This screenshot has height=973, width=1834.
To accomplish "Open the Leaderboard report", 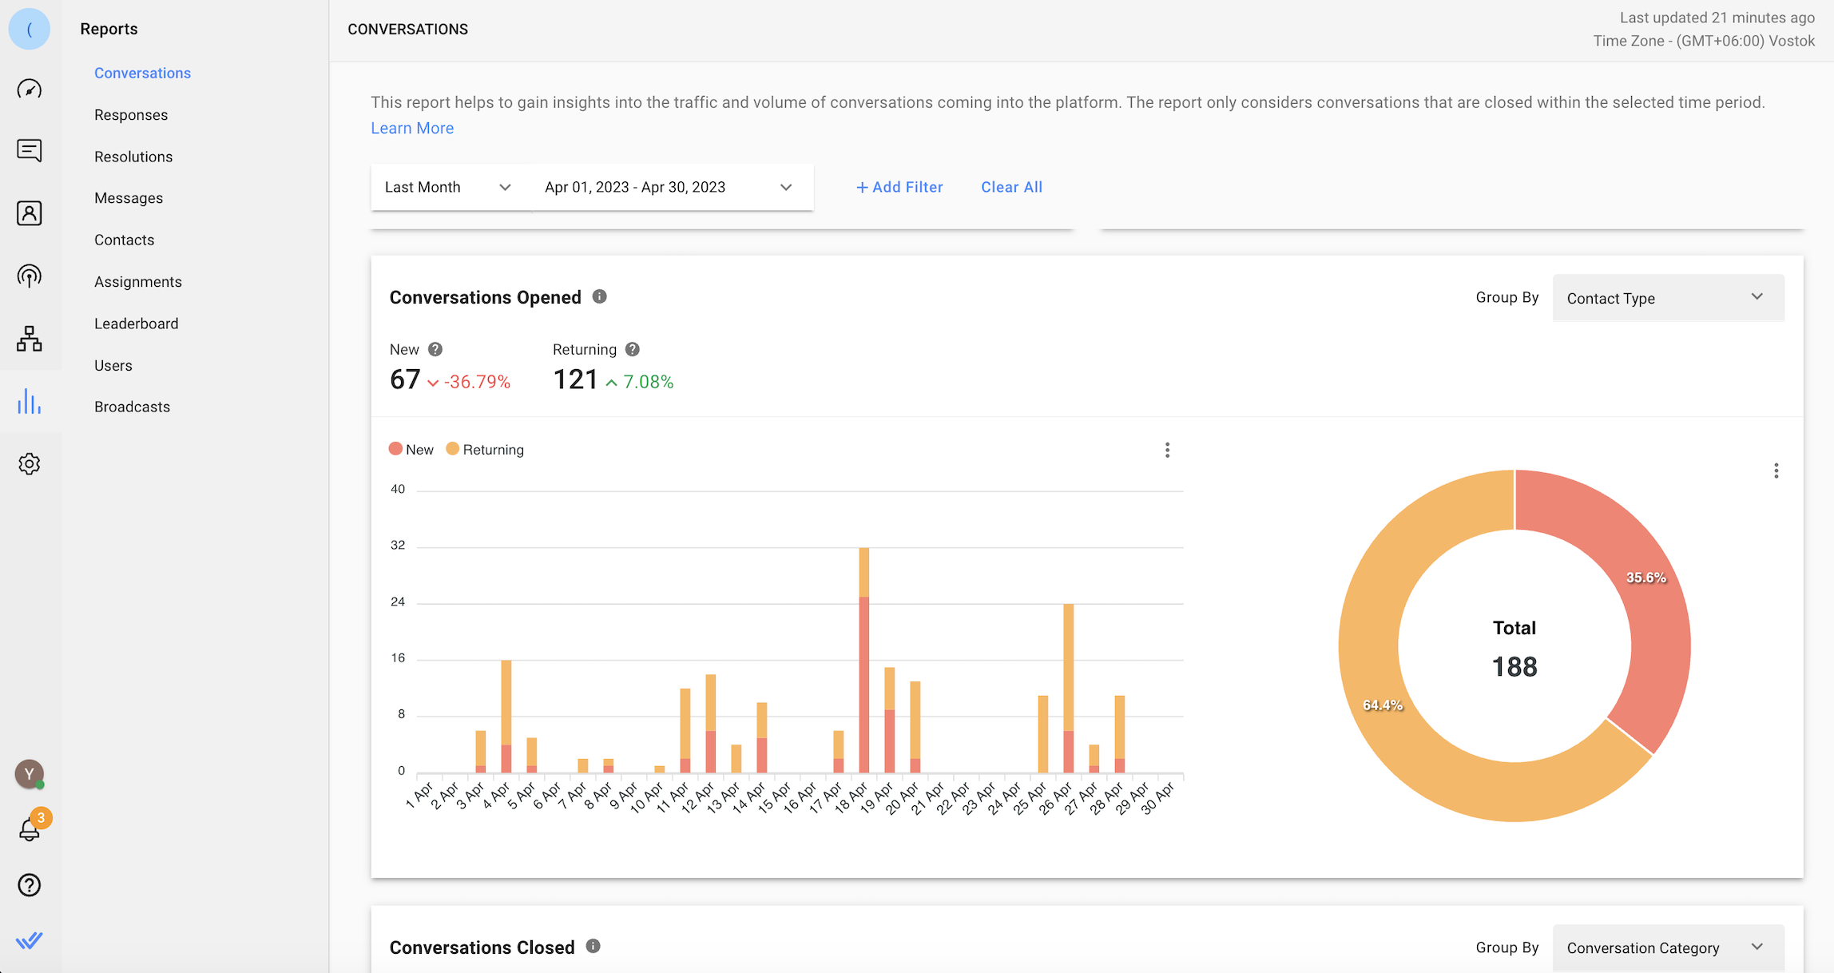I will [137, 324].
